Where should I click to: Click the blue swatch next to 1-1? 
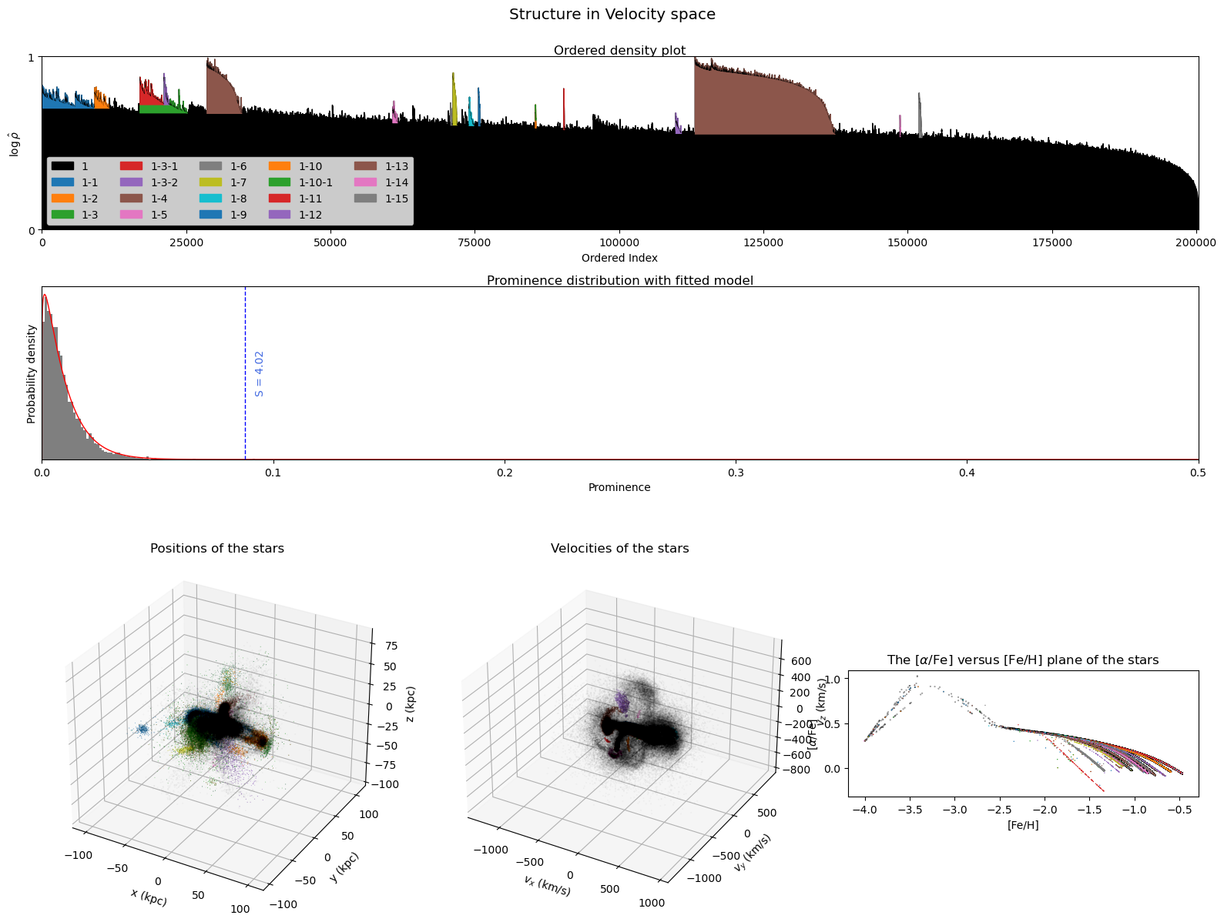pyautogui.click(x=62, y=182)
